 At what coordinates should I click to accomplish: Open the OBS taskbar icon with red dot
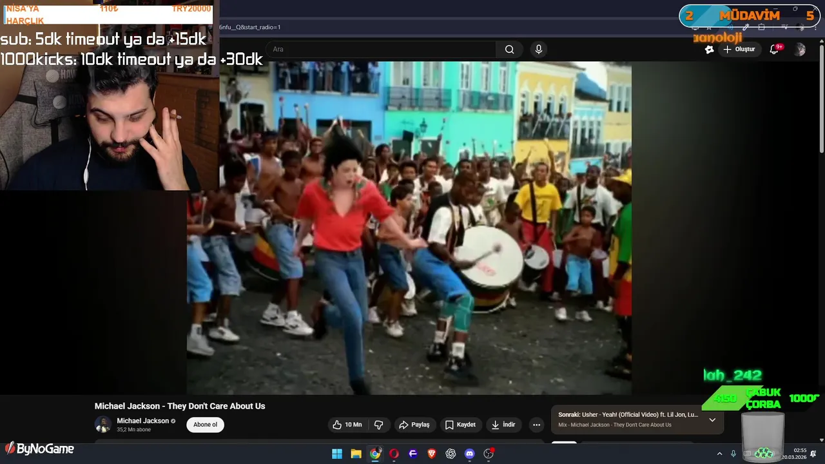point(489,454)
